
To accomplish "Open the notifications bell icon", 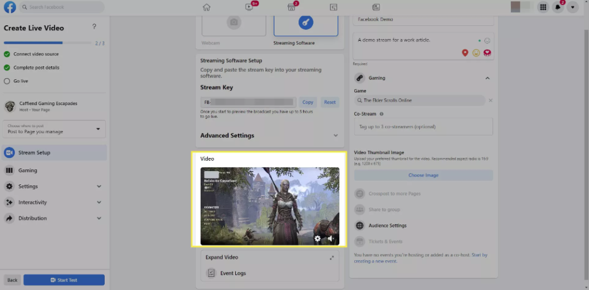I will (558, 7).
